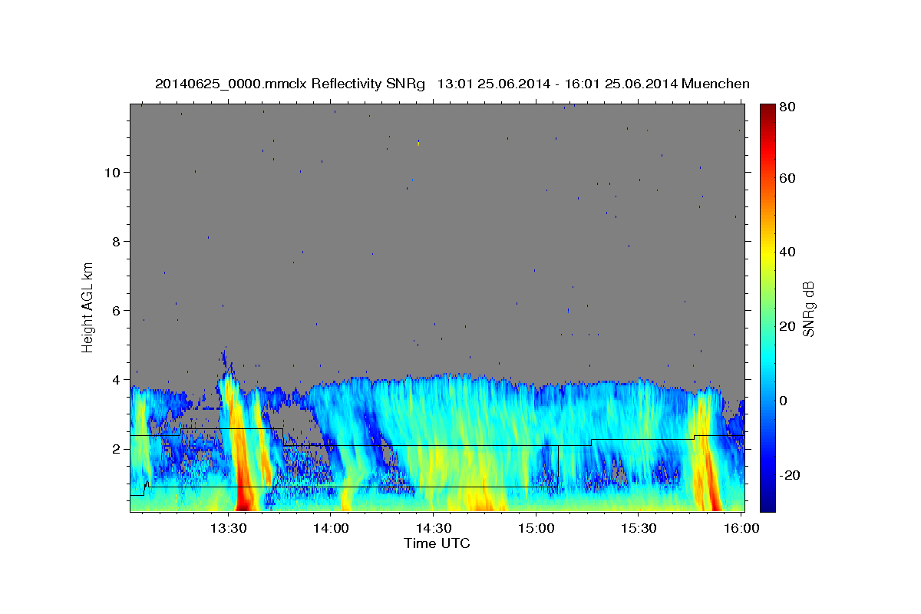Click the height axis label '2'
The image size is (921, 614).
pyautogui.click(x=115, y=449)
